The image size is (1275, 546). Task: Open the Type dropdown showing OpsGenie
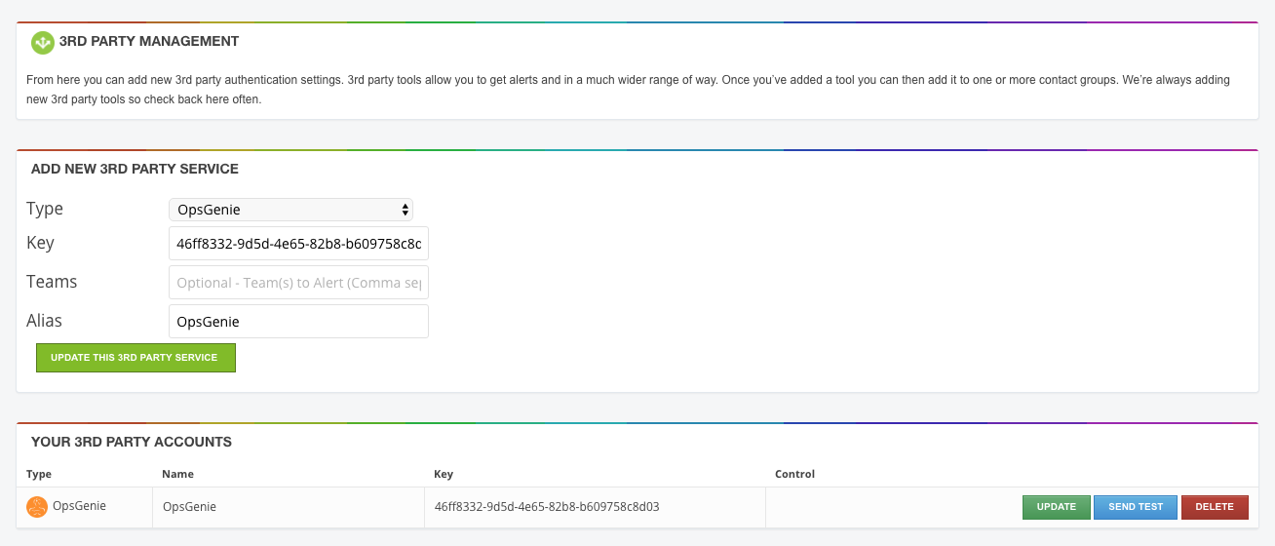290,210
